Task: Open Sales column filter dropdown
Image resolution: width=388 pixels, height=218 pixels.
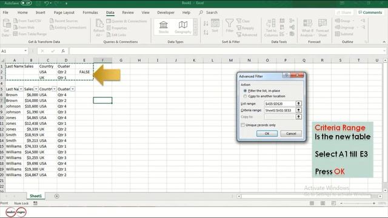Action: coord(36,89)
